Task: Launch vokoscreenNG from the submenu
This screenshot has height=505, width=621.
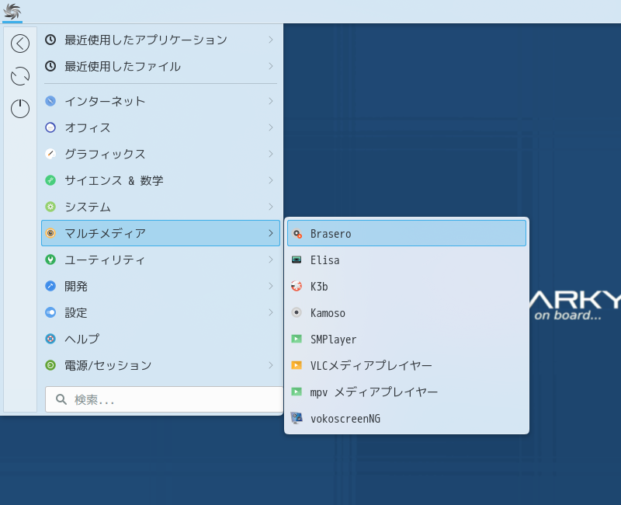Action: coord(407,418)
